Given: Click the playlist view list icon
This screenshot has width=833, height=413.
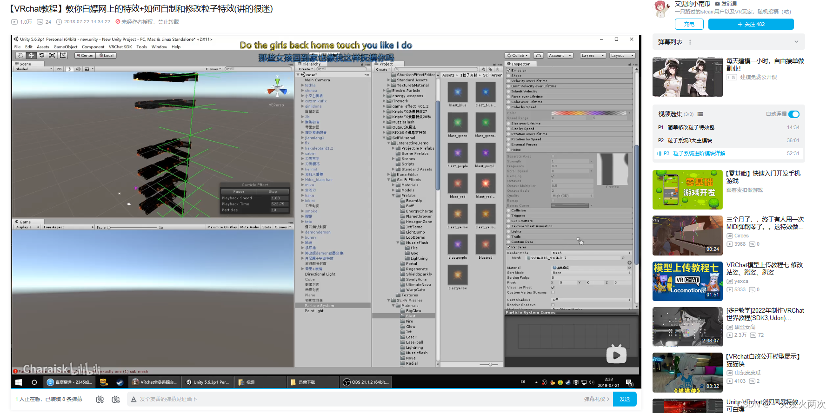Looking at the screenshot, I should tap(700, 114).
